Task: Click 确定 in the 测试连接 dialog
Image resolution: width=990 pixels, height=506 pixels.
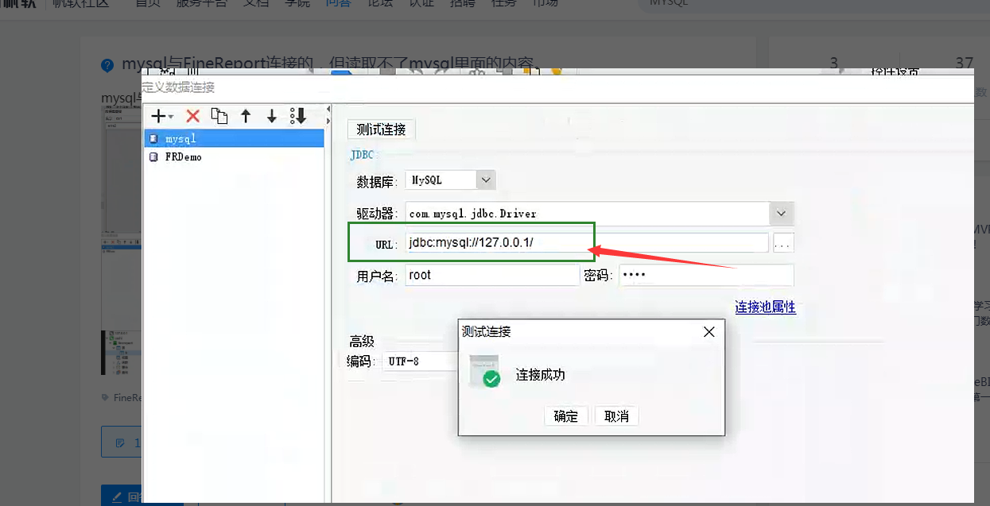Action: coord(566,416)
